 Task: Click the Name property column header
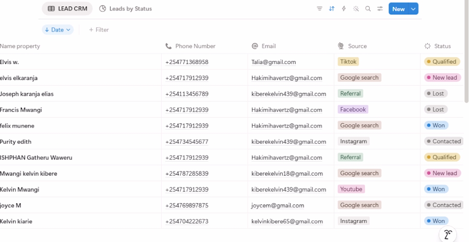pyautogui.click(x=20, y=46)
